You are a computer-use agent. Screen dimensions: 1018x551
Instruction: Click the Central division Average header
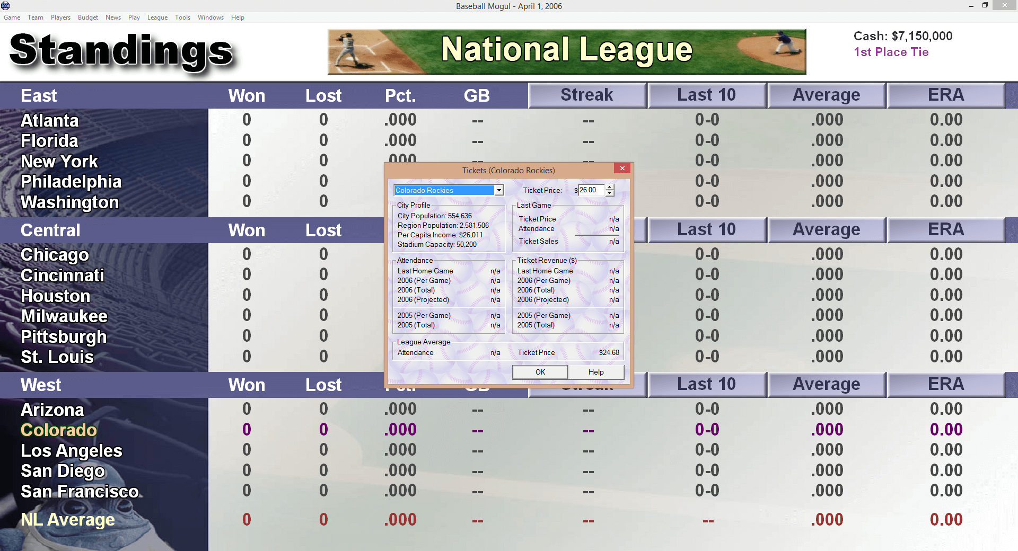827,230
